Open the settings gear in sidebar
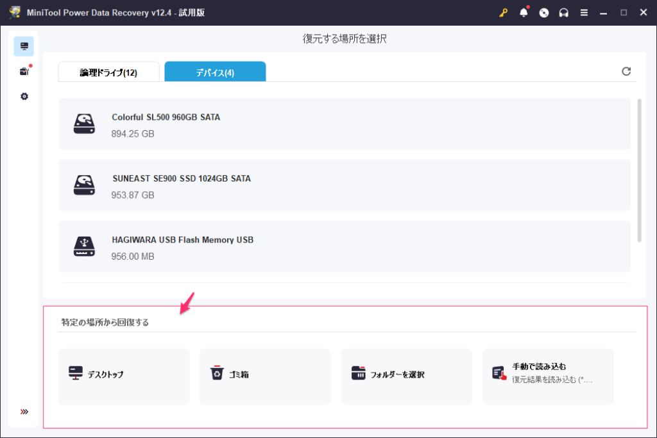657x438 pixels. click(x=24, y=96)
